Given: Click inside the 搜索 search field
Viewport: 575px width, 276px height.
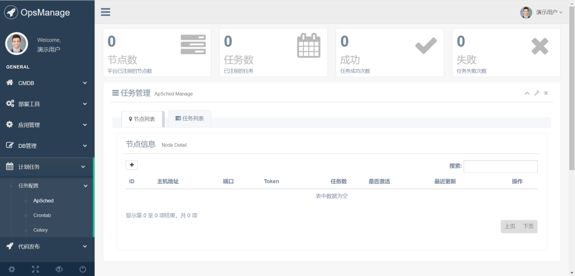Looking at the screenshot, I should point(500,166).
